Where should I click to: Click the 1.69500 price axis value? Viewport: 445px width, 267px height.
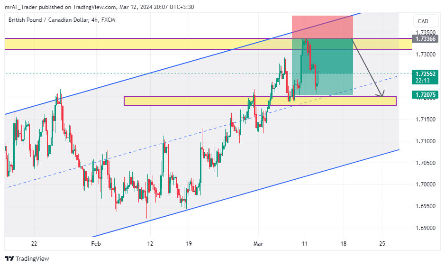tap(426, 206)
